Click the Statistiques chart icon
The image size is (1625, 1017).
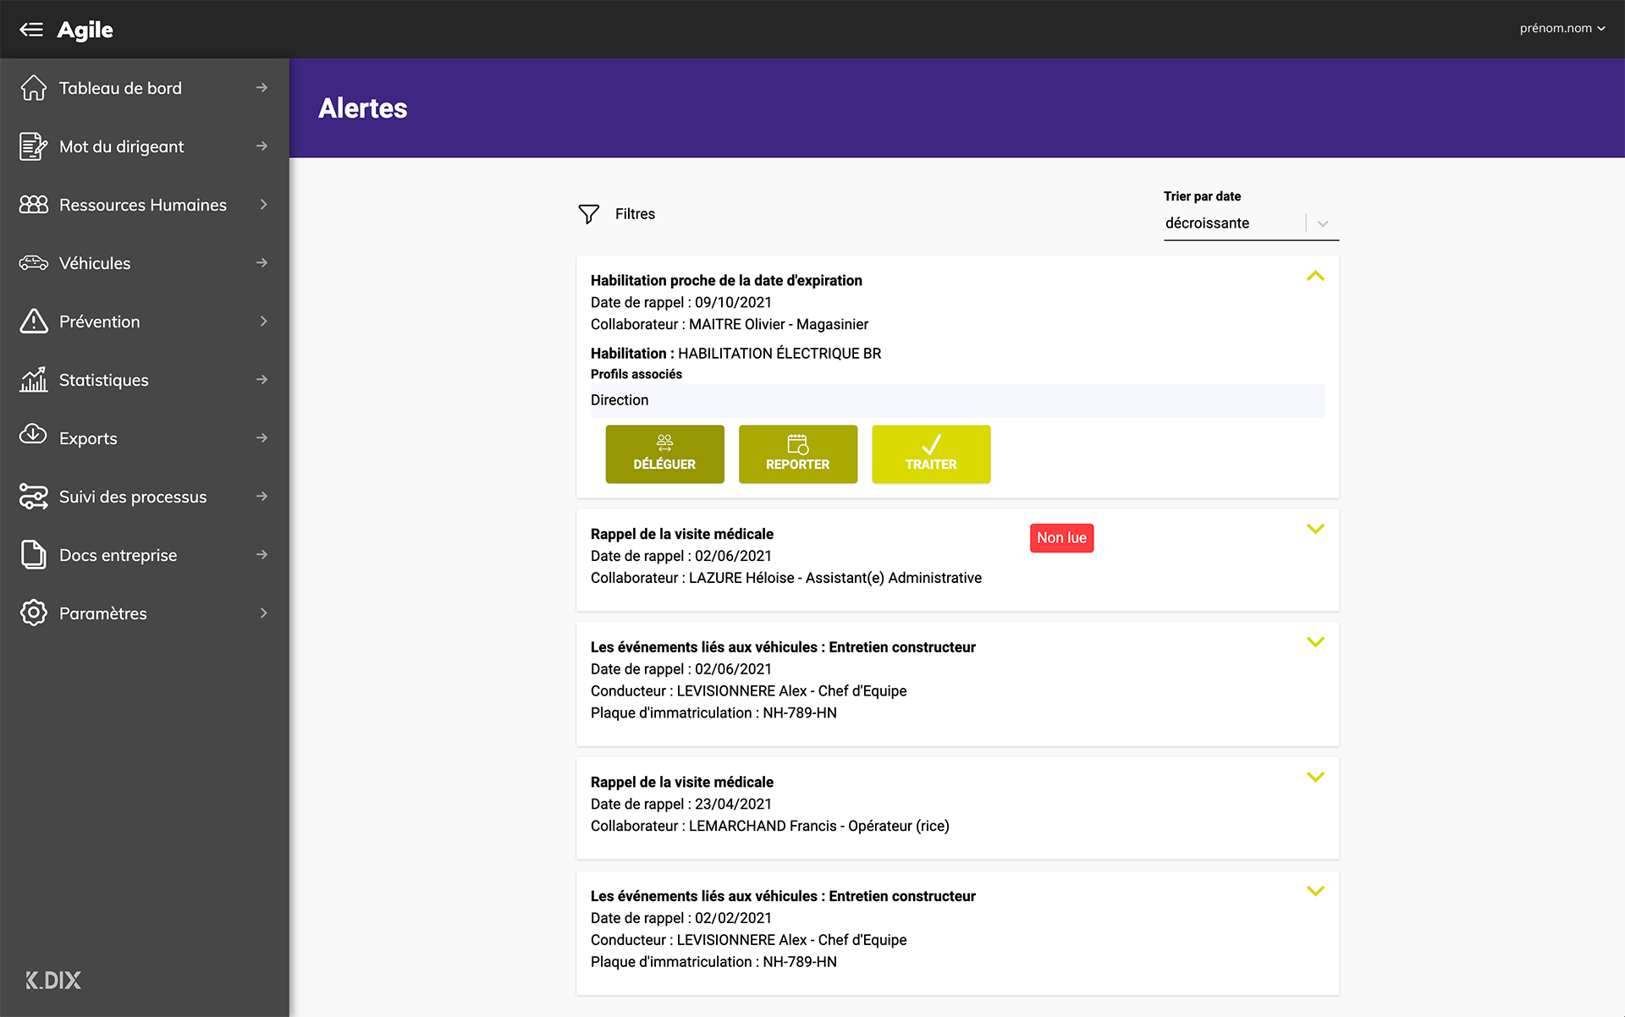pos(34,380)
